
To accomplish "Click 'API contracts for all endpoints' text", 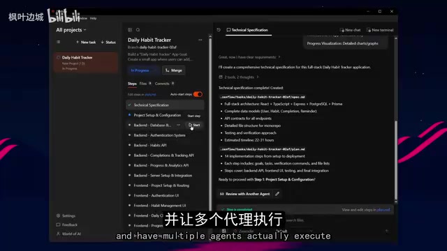I will pos(248,119).
